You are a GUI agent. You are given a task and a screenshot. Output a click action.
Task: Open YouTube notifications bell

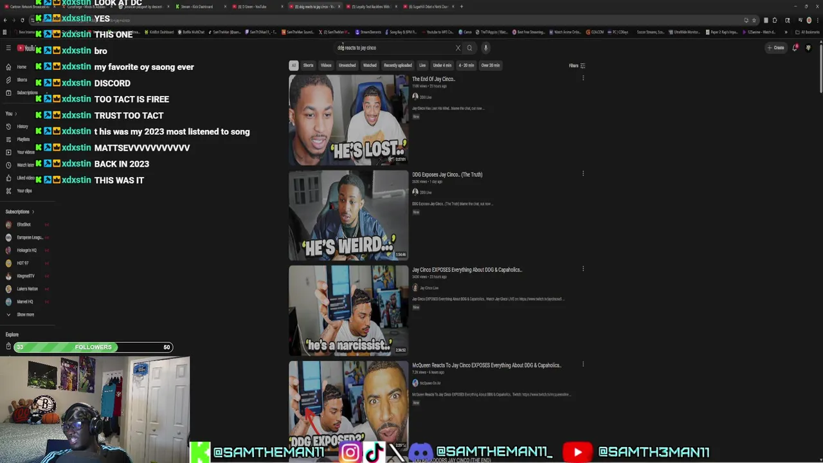point(795,48)
